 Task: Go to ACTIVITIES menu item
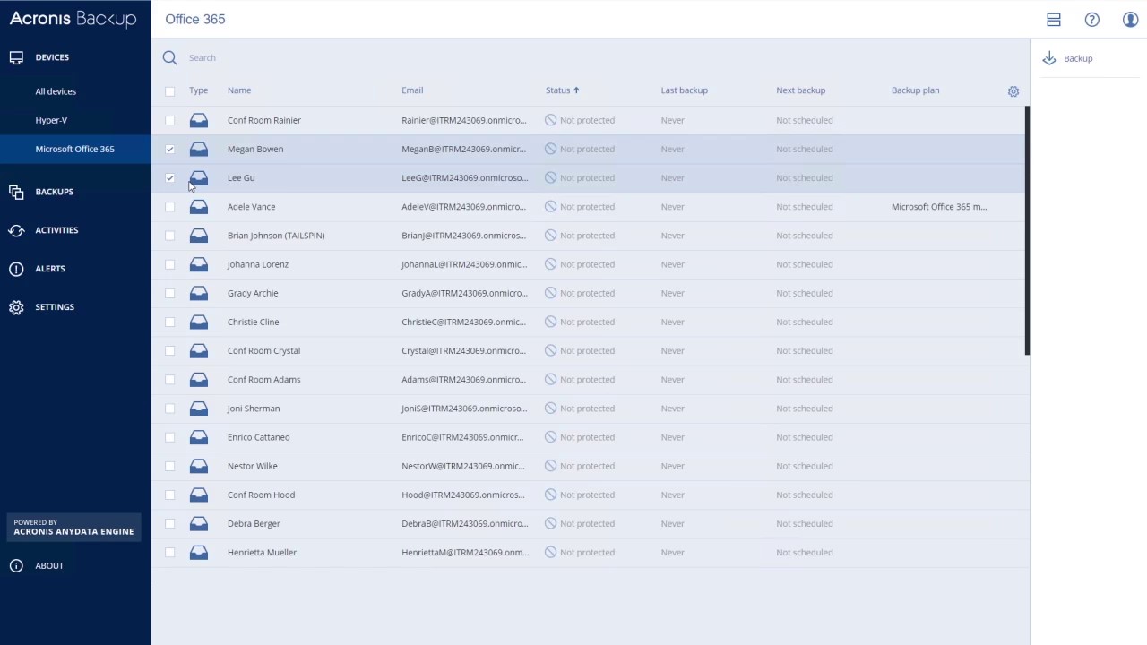coord(56,230)
